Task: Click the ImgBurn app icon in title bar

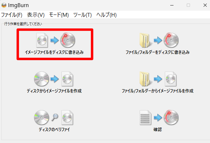Action: pyautogui.click(x=4, y=5)
